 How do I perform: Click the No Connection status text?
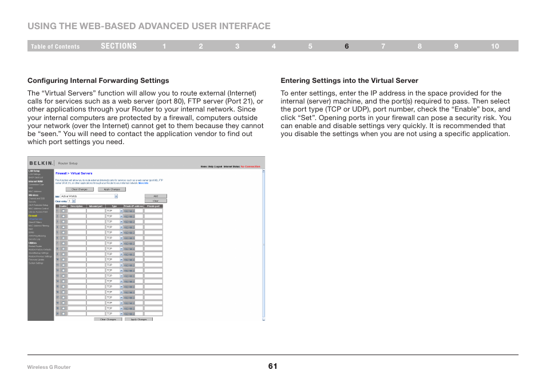tap(250, 166)
